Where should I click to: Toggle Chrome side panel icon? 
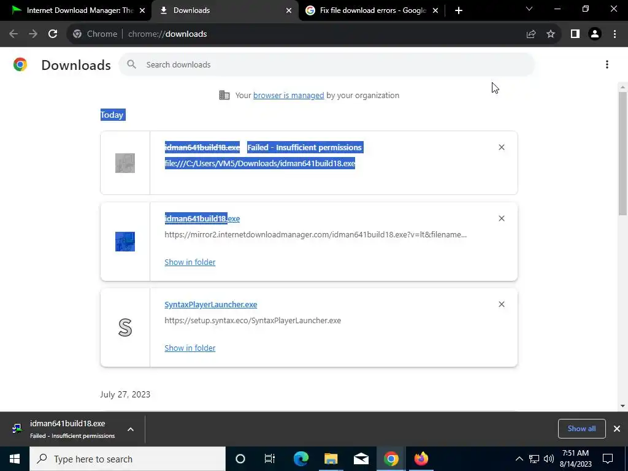[x=575, y=34]
